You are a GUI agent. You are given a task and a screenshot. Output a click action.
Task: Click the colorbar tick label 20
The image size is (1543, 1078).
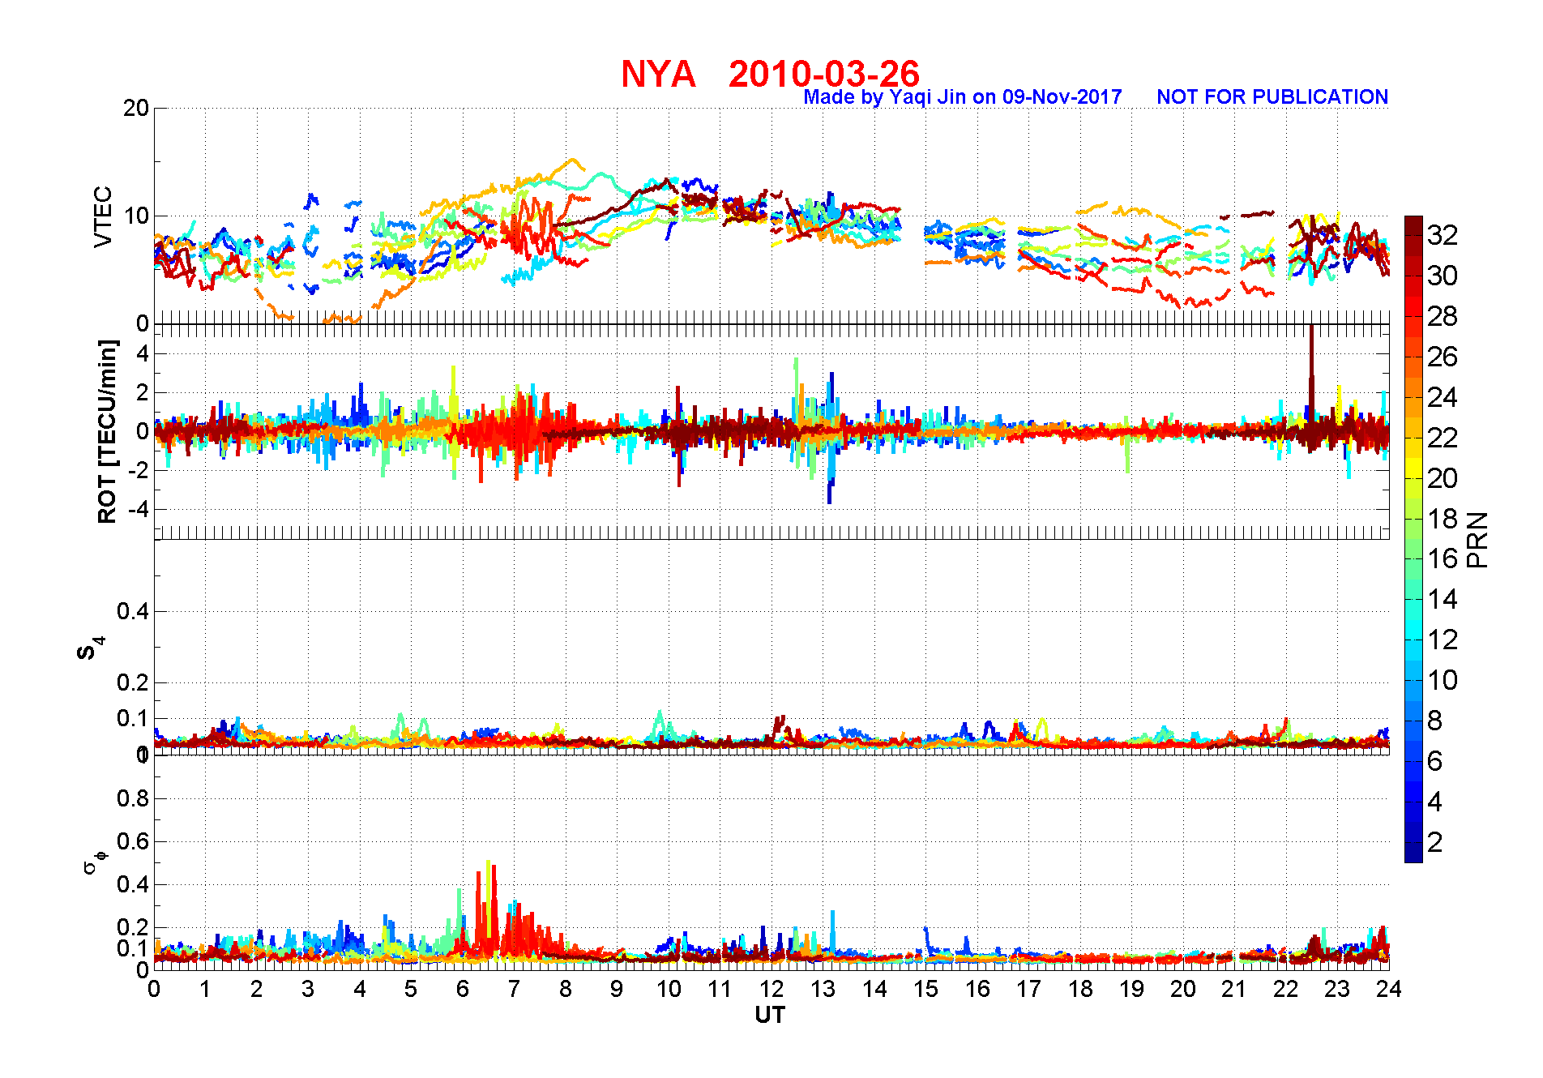coord(1443,478)
